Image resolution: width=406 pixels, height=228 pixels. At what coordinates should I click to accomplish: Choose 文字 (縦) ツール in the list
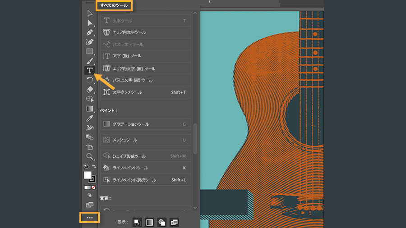(146, 56)
